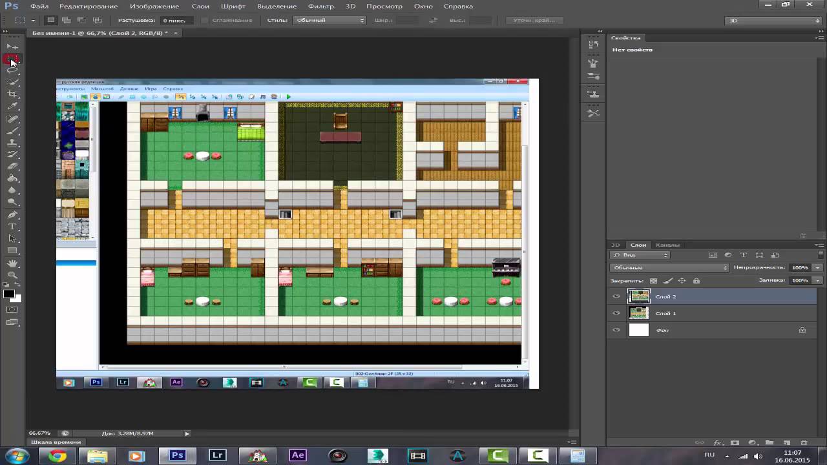Open Google Chrome from the taskbar

pyautogui.click(x=57, y=456)
